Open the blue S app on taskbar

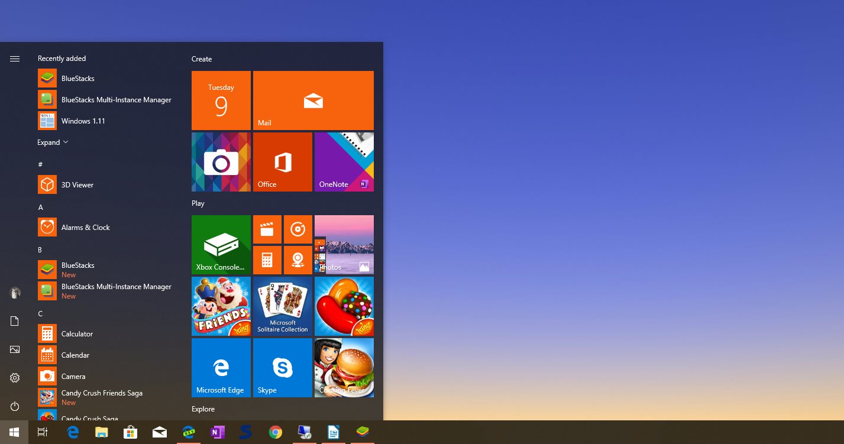pos(246,432)
